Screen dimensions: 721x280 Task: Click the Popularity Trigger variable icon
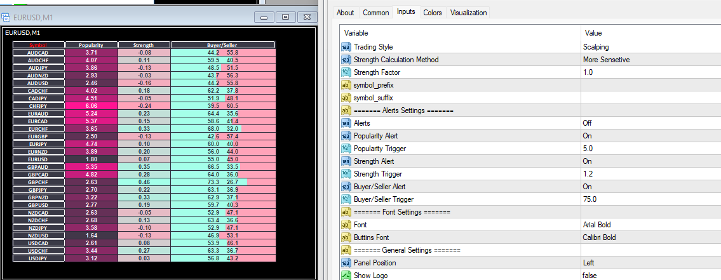(x=346, y=149)
